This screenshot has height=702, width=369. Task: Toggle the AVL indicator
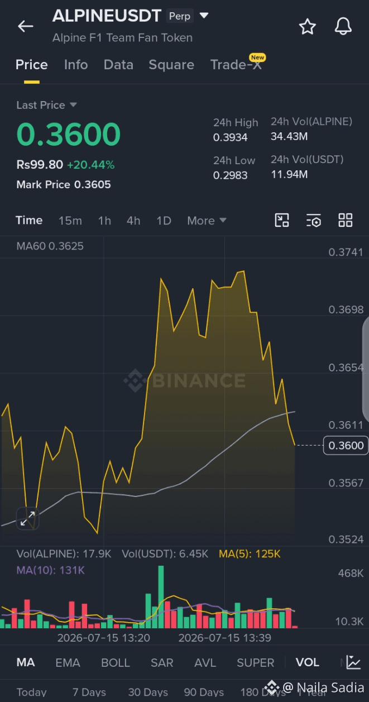(205, 663)
